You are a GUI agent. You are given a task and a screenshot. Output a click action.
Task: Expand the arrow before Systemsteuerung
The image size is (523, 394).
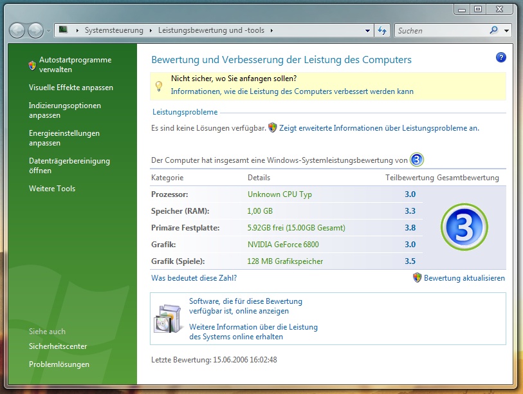click(x=77, y=30)
